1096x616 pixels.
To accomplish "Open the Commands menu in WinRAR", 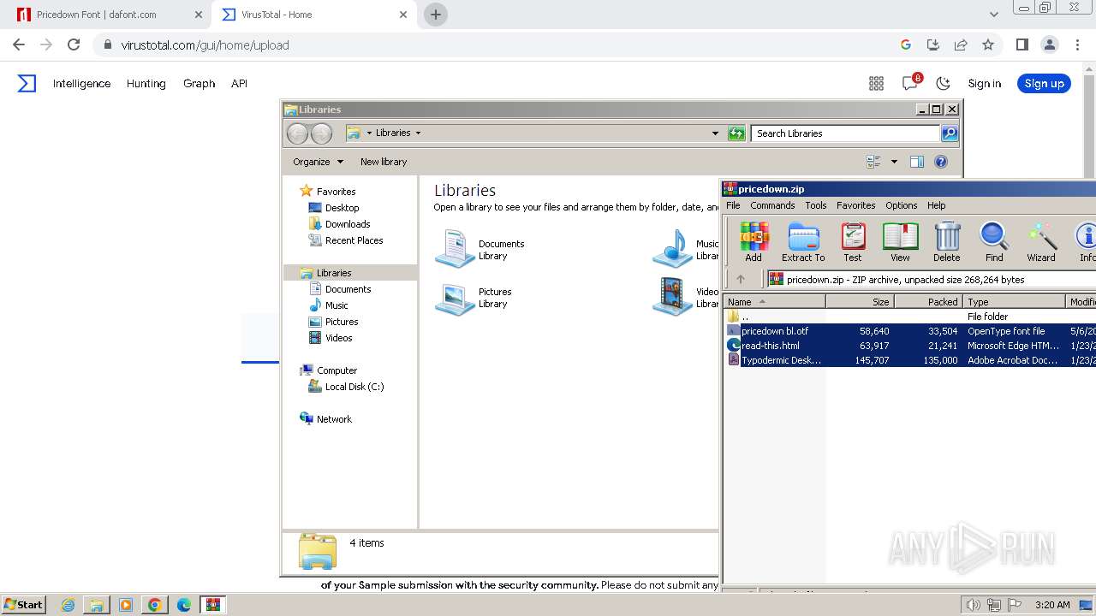I will [x=772, y=205].
